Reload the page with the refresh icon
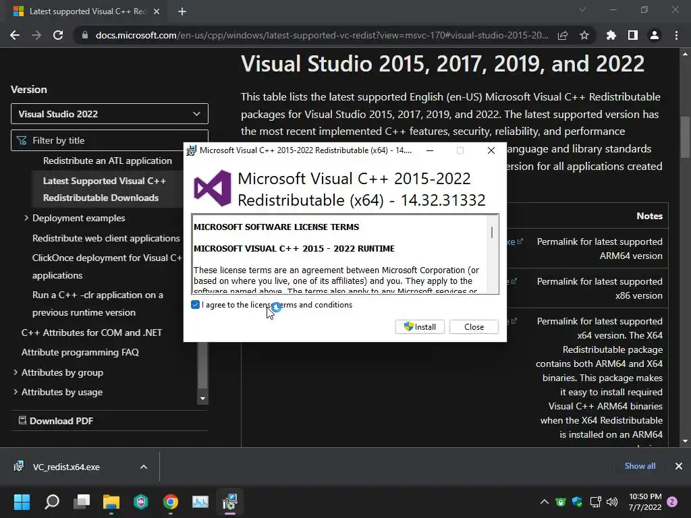Viewport: 691px width, 518px height. 58,35
